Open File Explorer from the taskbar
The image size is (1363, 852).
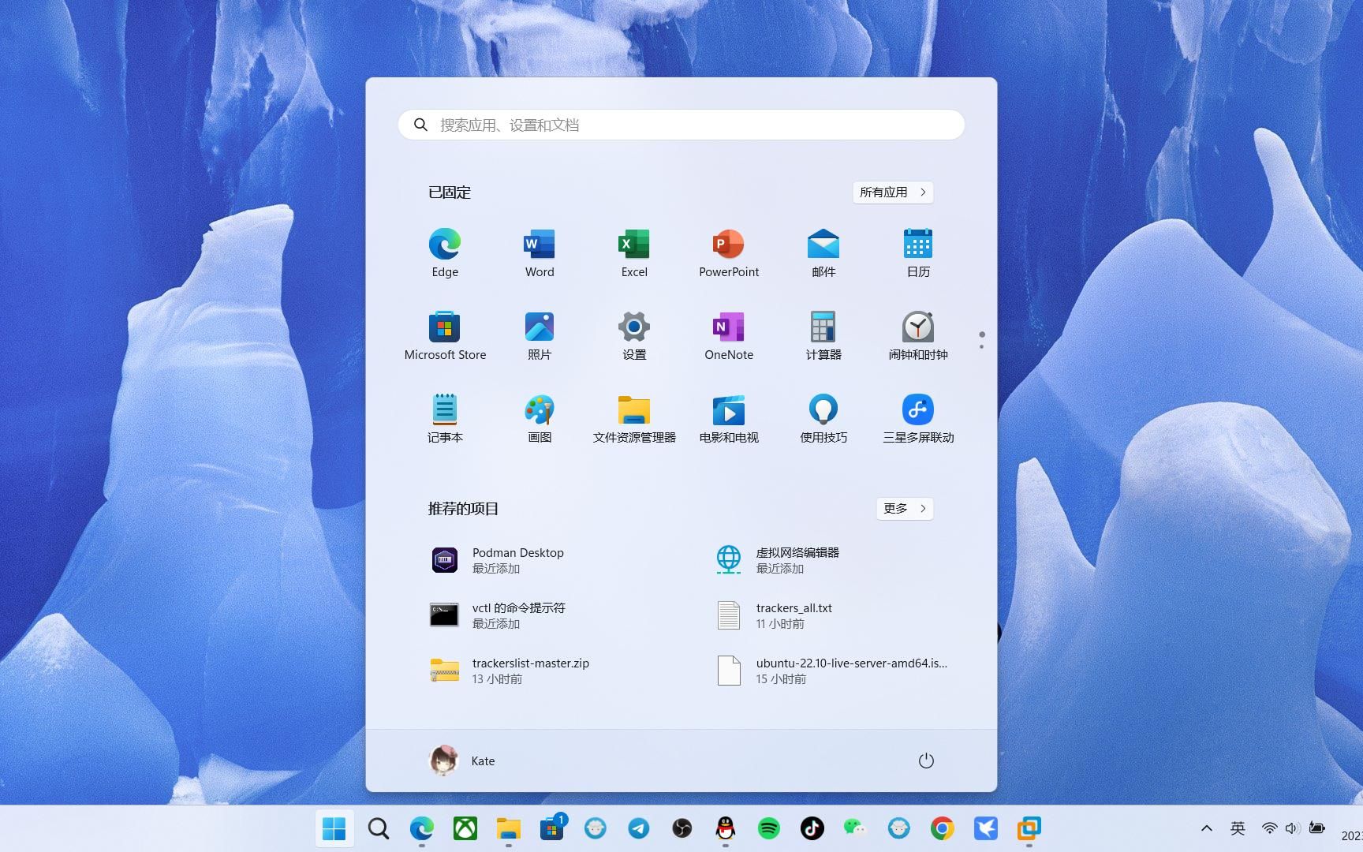click(509, 828)
